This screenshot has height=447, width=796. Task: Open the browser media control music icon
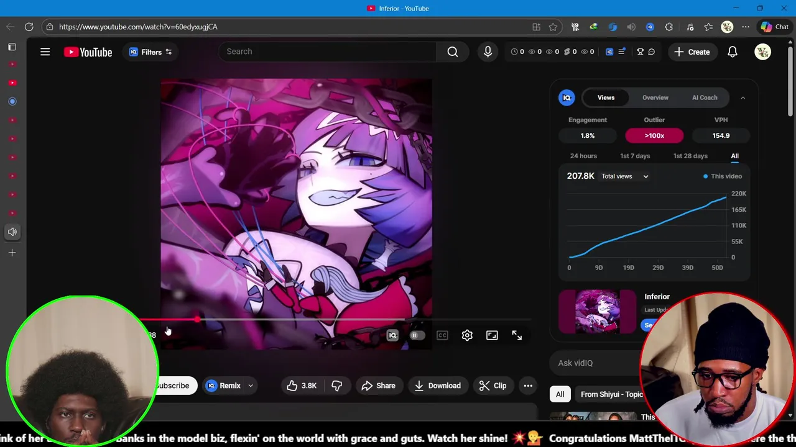(690, 27)
